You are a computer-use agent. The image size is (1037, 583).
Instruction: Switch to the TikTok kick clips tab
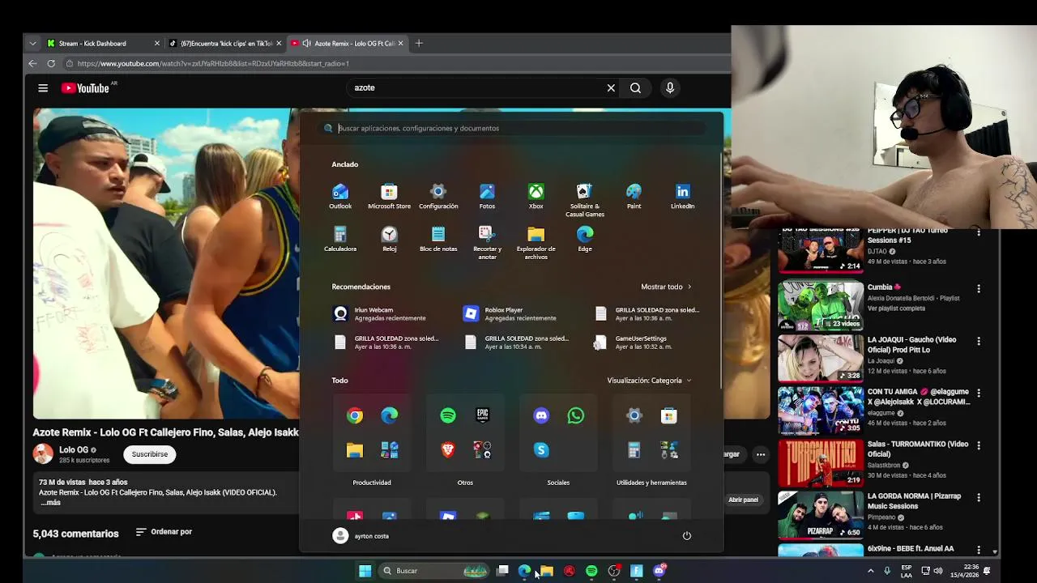[224, 43]
